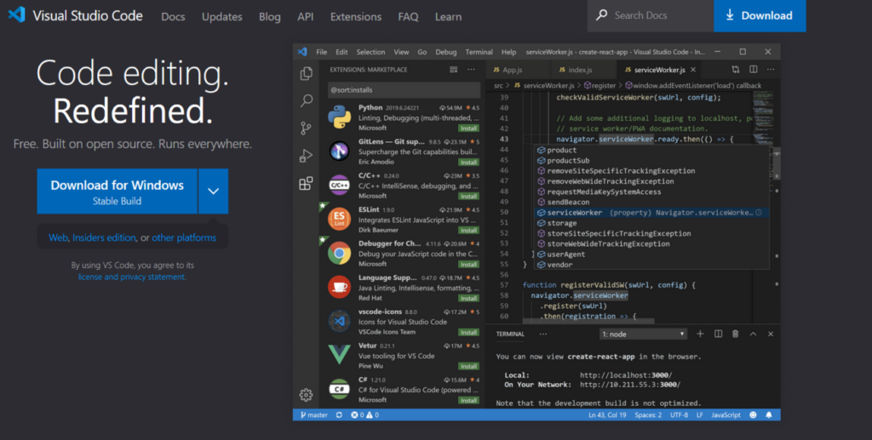Open the Search icon in activity bar
The width and height of the screenshot is (872, 440).
pyautogui.click(x=306, y=101)
